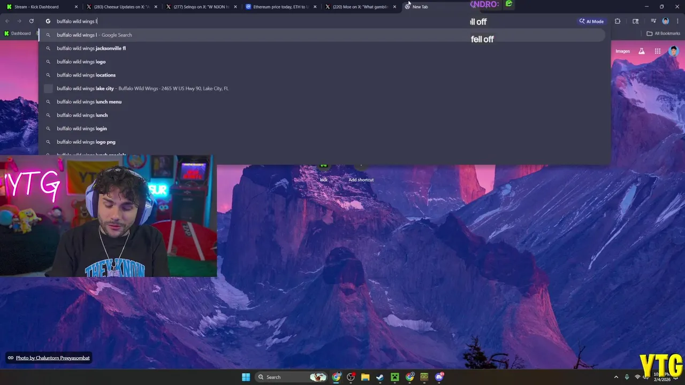
Task: Click the Google Lens search icon in toolbar
Action: [635, 21]
